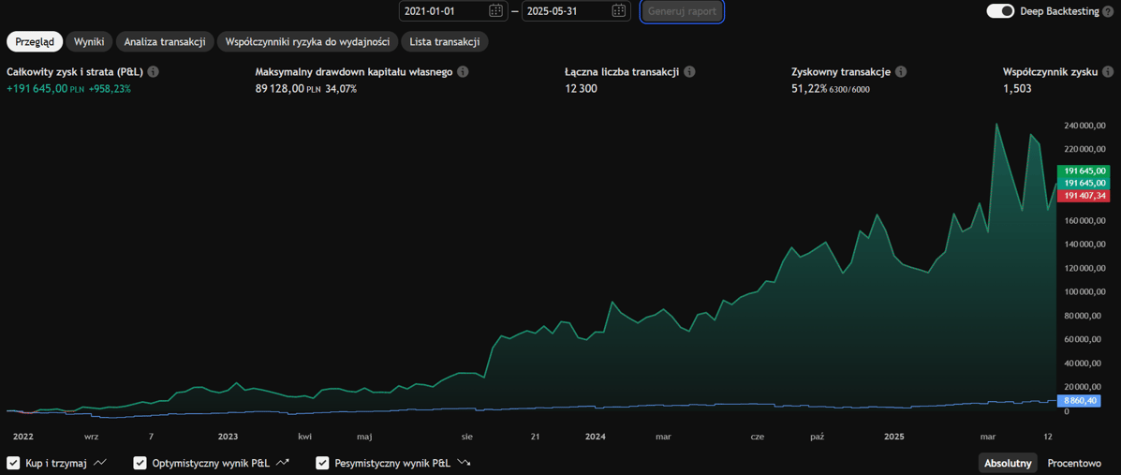Switch to Procentowo display mode
Image resolution: width=1121 pixels, height=475 pixels.
coord(1074,463)
